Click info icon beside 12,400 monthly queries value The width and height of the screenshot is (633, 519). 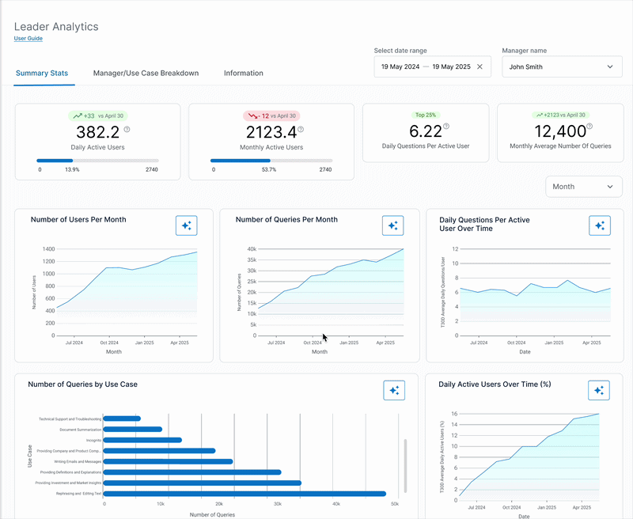pyautogui.click(x=589, y=127)
